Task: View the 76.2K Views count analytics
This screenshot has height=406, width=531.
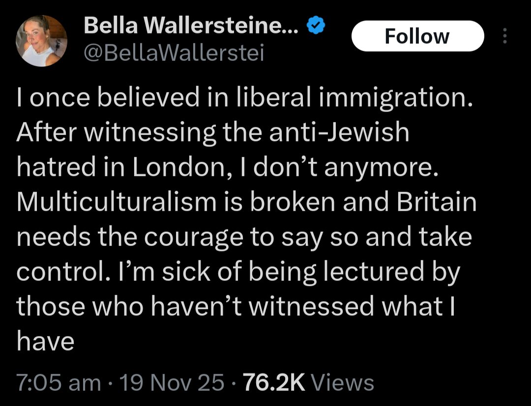Action: point(308,382)
